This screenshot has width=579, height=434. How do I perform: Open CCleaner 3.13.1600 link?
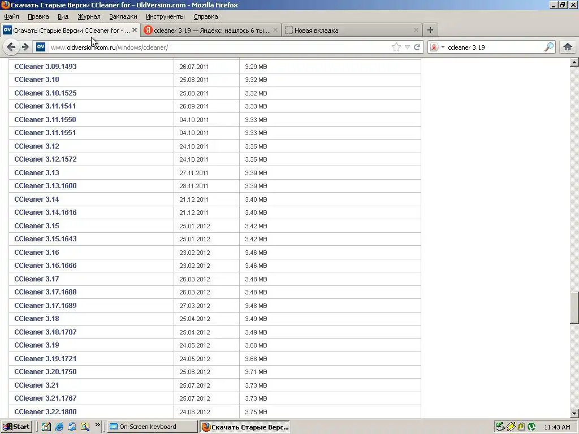click(45, 185)
